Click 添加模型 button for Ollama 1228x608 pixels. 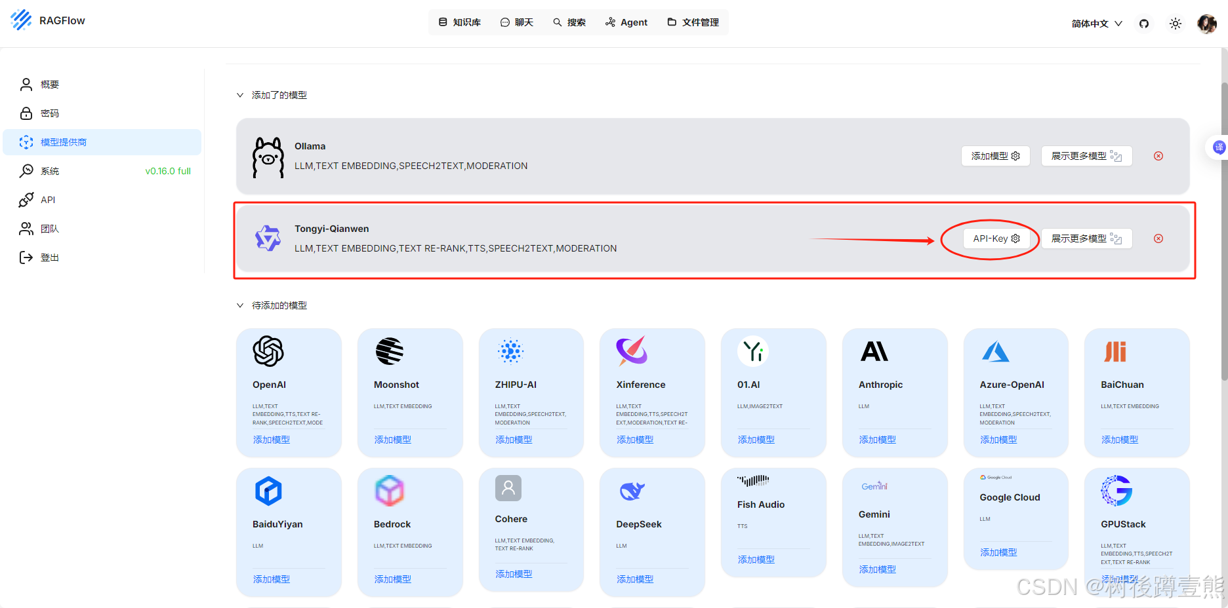point(995,156)
